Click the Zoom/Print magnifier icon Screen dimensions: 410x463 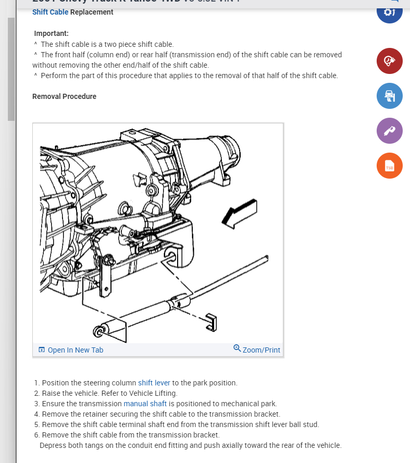tap(237, 348)
